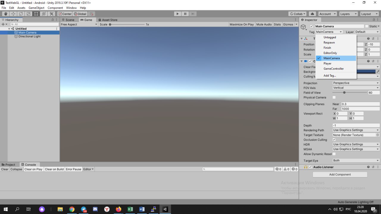Toggle Error Pause in Console

(x=74, y=169)
